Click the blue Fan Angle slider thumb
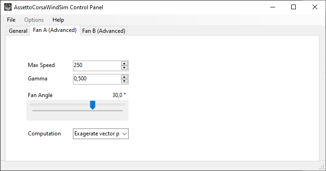 [x=92, y=105]
